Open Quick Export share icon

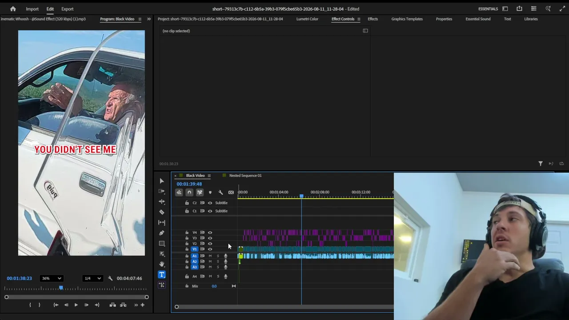pos(519,9)
